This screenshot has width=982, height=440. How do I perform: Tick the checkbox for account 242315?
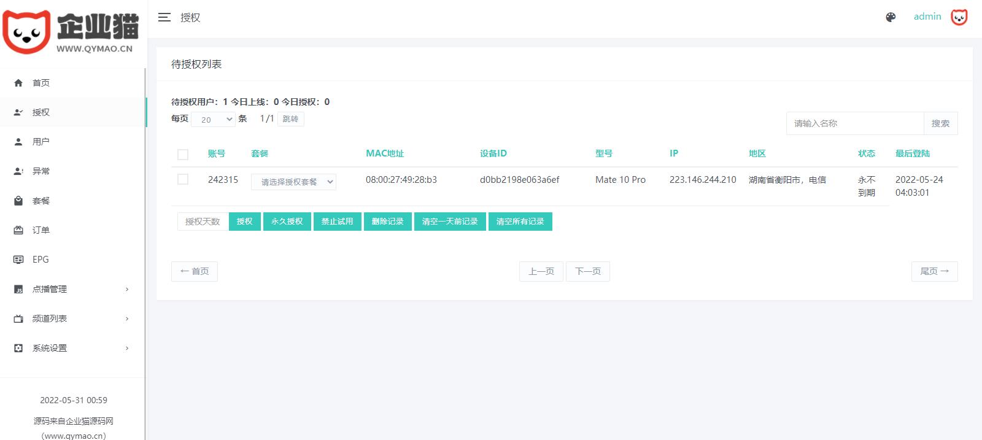(x=183, y=179)
